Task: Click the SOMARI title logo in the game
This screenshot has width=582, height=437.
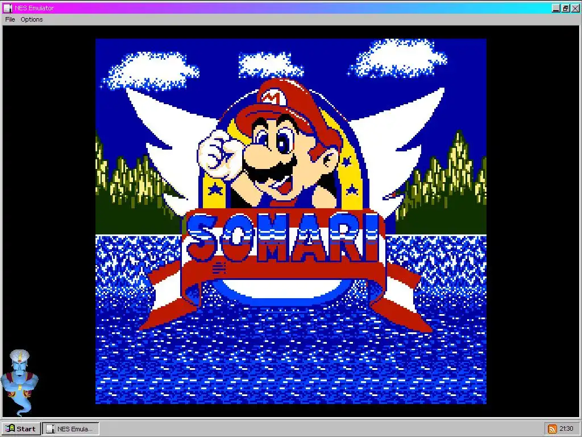Action: pos(284,238)
